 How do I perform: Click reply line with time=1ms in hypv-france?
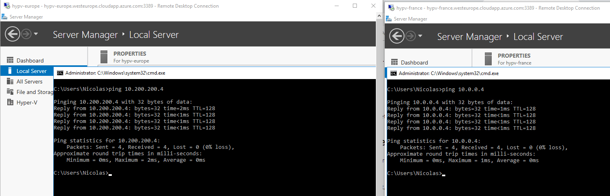point(461,108)
